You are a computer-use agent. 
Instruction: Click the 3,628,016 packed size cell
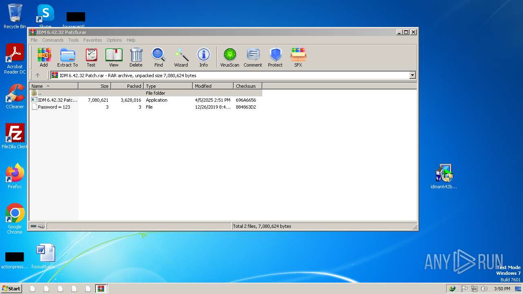[131, 100]
